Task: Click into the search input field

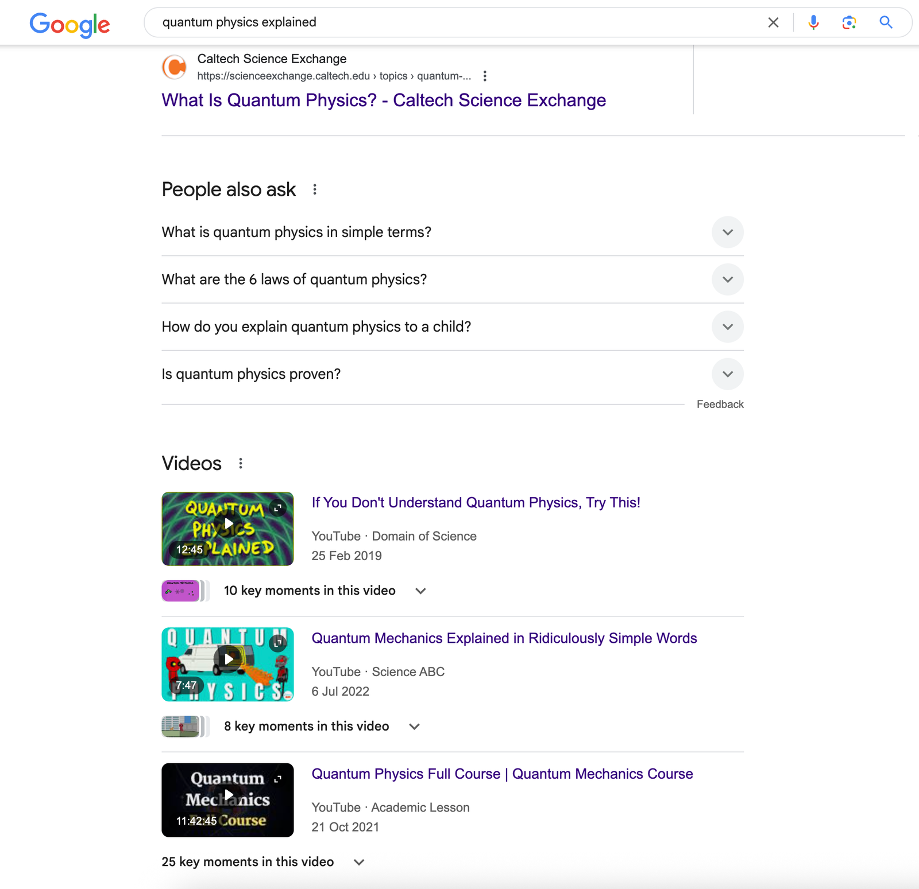Action: coord(448,22)
